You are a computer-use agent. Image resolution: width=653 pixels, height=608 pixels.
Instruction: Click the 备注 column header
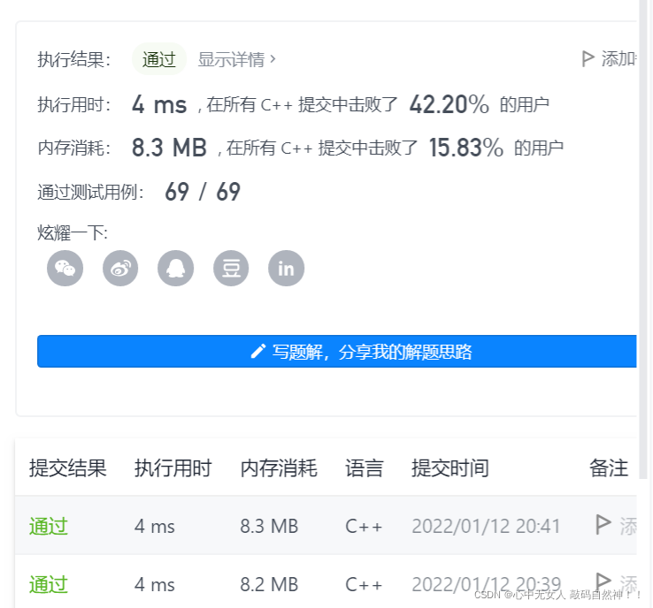(x=609, y=467)
